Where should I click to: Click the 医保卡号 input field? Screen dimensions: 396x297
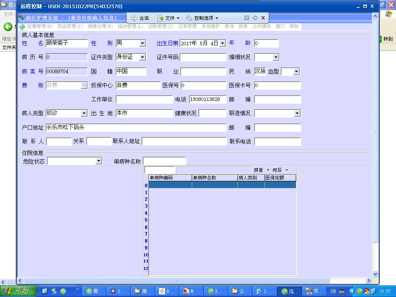click(278, 85)
